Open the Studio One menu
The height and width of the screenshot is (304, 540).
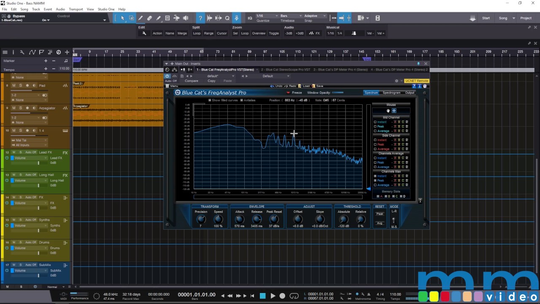(x=106, y=9)
